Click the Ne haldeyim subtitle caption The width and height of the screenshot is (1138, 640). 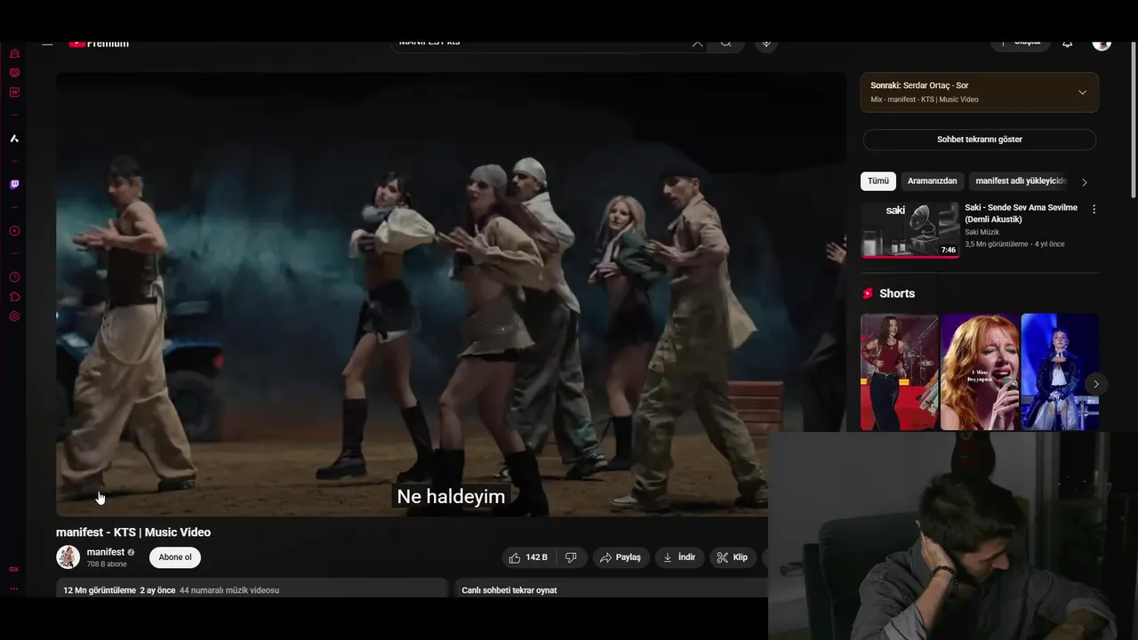pos(451,497)
